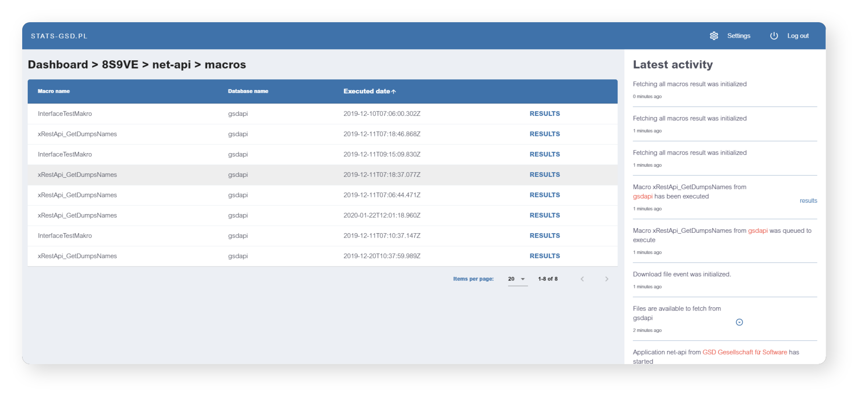Click the red gsdapi link in executed activity
Image resolution: width=861 pixels, height=399 pixels.
coord(642,196)
